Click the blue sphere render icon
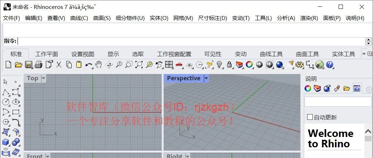Image resolution: width=373 pixels, height=158 pixels. [x=279, y=65]
